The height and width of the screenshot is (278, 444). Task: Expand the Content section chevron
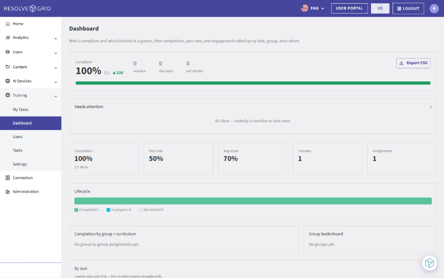[56, 68]
